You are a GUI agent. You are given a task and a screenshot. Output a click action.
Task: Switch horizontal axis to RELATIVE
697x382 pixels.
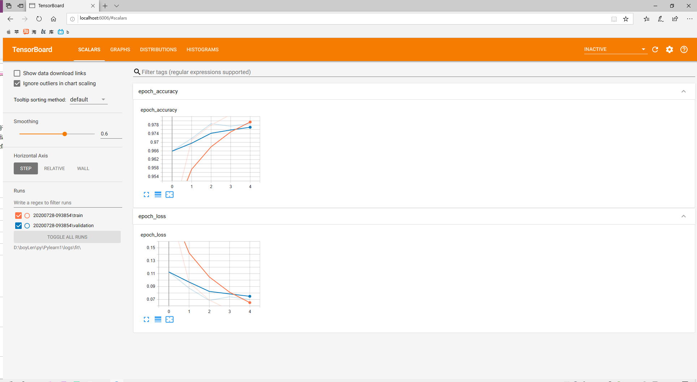pyautogui.click(x=54, y=168)
